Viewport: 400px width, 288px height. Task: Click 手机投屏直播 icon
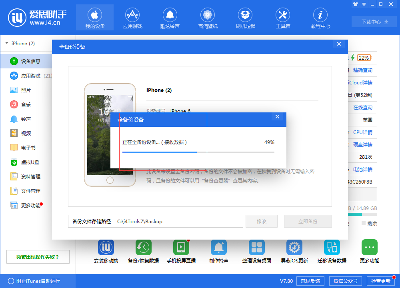click(181, 247)
